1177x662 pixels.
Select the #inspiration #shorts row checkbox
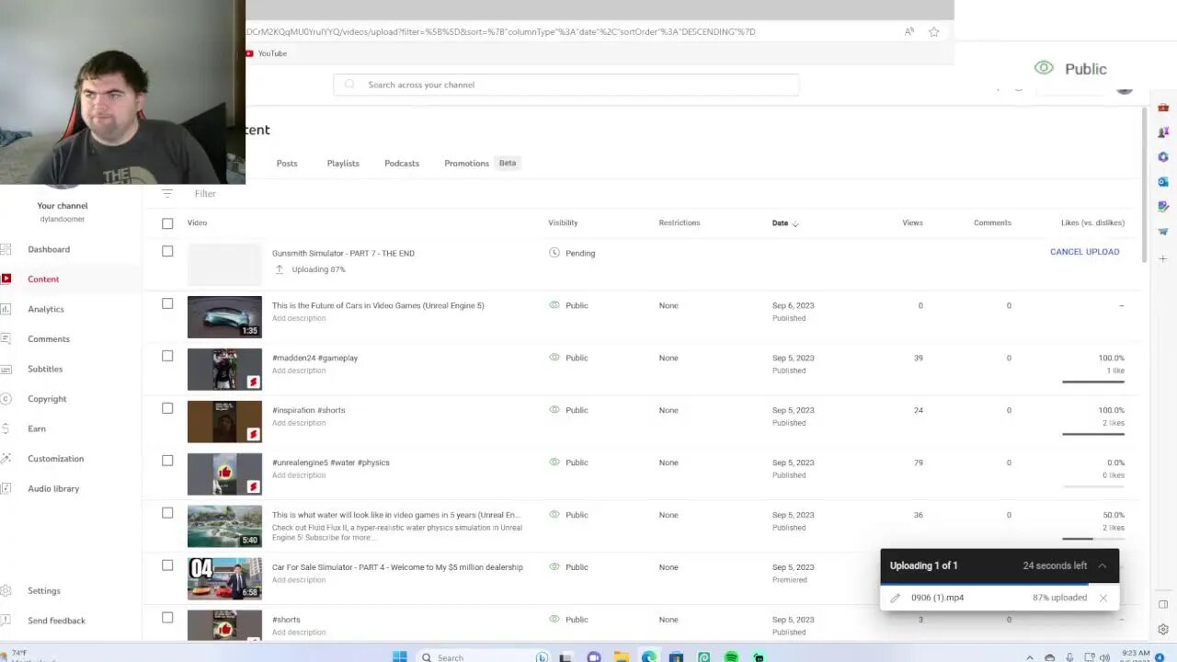(167, 408)
